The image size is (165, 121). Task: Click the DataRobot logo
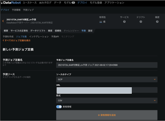pyautogui.click(x=11, y=3)
